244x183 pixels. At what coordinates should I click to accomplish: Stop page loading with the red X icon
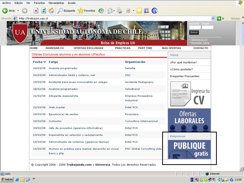click(x=36, y=11)
